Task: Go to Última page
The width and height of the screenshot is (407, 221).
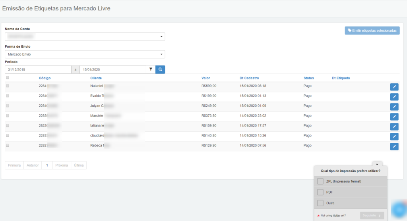Action: tap(79, 165)
